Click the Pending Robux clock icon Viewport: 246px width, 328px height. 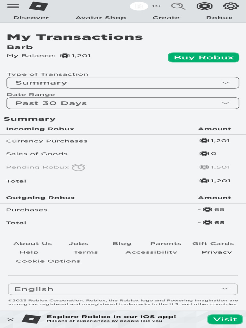(x=78, y=167)
